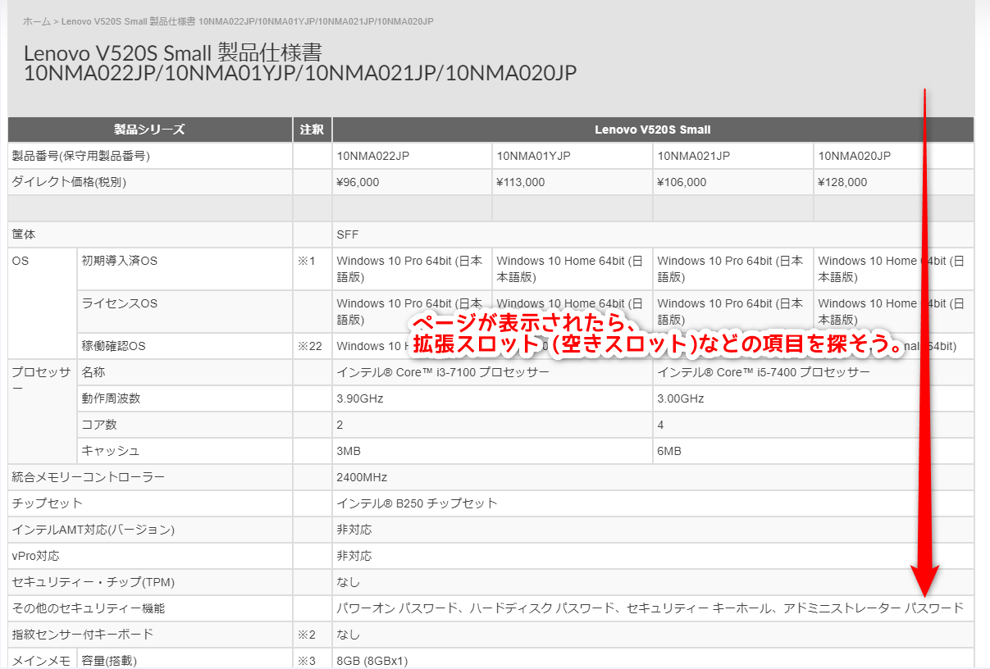Click 非対応 in the vPro対応 row
This screenshot has height=669, width=990.
point(354,556)
